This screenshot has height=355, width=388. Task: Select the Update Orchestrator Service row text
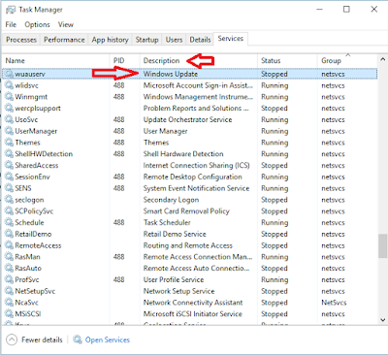(x=187, y=119)
